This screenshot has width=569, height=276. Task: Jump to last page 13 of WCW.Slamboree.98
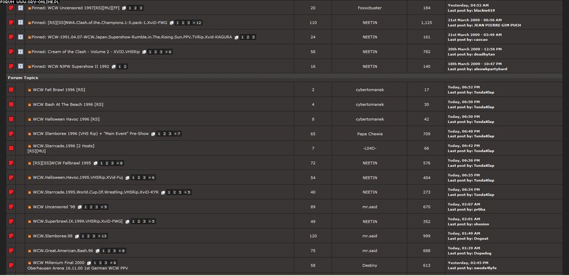(x=102, y=236)
